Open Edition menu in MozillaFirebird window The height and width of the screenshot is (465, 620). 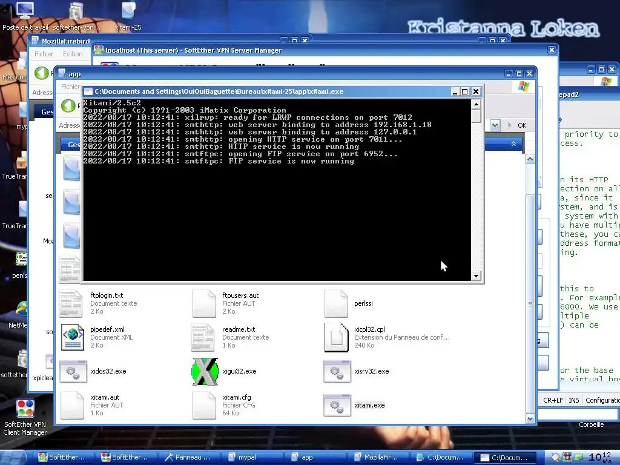pos(73,54)
